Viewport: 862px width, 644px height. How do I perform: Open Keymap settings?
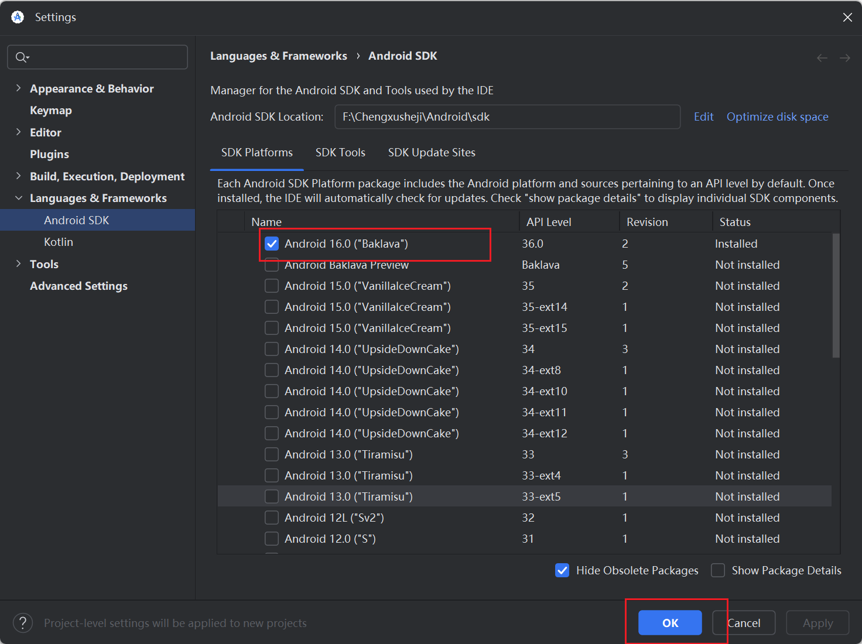51,110
